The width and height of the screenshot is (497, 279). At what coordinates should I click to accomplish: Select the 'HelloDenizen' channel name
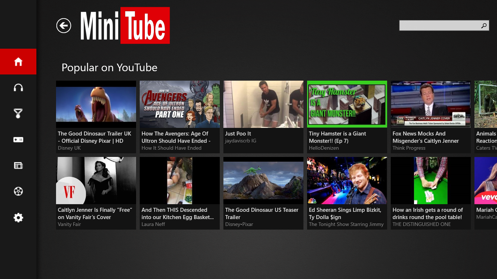tap(324, 148)
